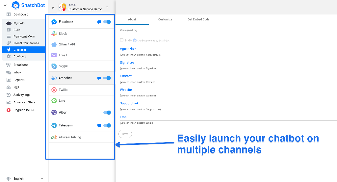Click the Channels plug icon
Image resolution: width=337 pixels, height=182 pixels.
click(9, 50)
